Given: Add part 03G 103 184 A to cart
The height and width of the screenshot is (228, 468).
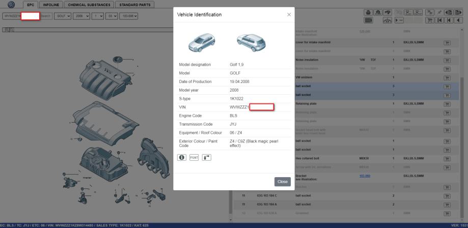Looking at the screenshot, I should click(x=447, y=205).
